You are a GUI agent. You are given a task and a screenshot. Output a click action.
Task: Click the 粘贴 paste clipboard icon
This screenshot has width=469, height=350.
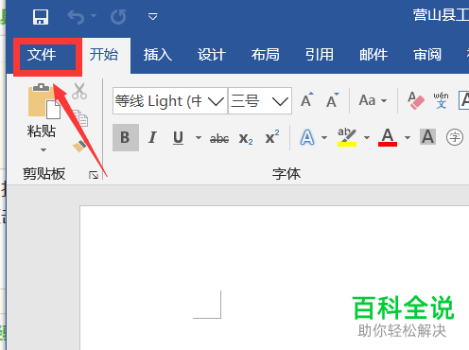coord(43,101)
